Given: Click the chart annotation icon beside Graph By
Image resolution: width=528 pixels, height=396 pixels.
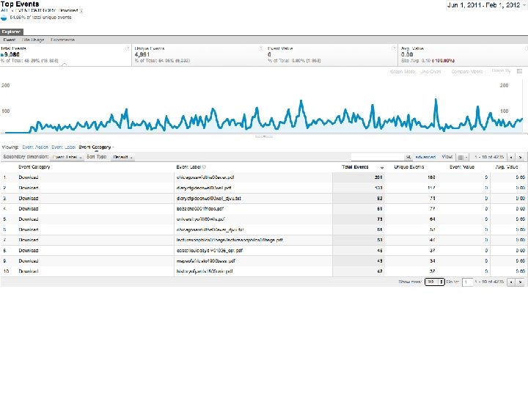Looking at the screenshot, I should (x=520, y=71).
